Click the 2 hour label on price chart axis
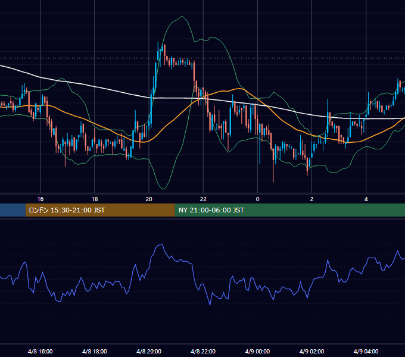405x357 pixels. coord(311,199)
